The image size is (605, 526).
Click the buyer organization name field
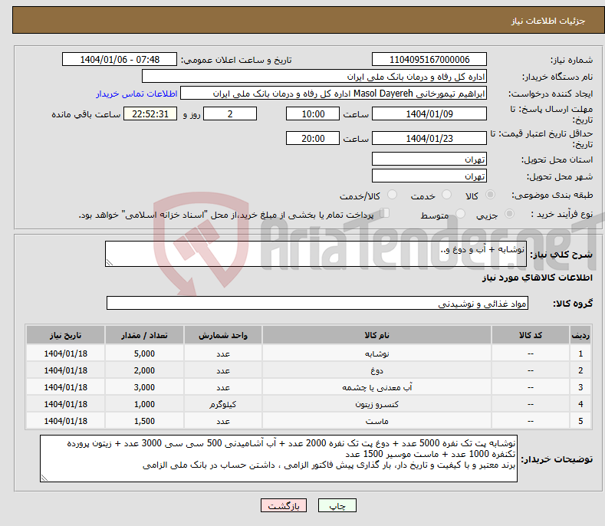[x=314, y=77]
